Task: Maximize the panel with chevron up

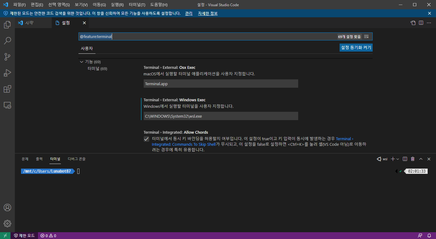Action: [x=421, y=159]
